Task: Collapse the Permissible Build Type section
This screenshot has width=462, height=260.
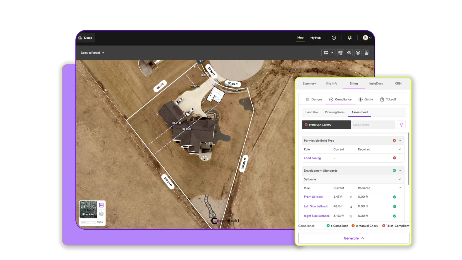Action: click(x=400, y=141)
